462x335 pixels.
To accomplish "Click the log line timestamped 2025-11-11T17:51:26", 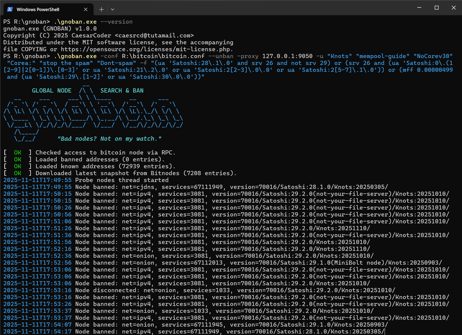I will tap(187, 228).
